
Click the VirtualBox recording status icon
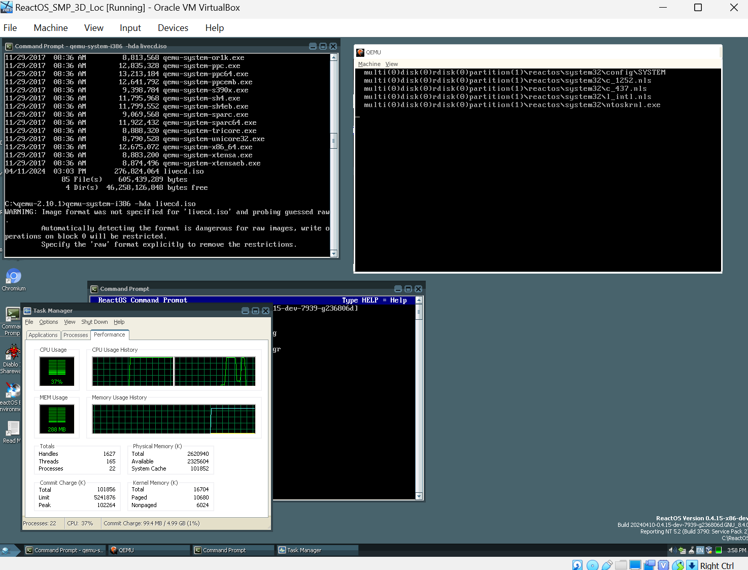tap(649, 565)
